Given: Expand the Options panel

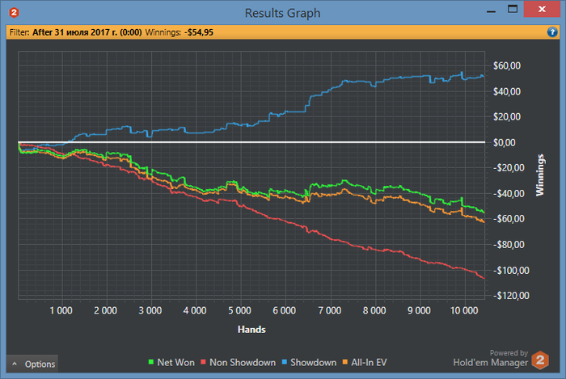Looking at the screenshot, I should click(x=32, y=364).
